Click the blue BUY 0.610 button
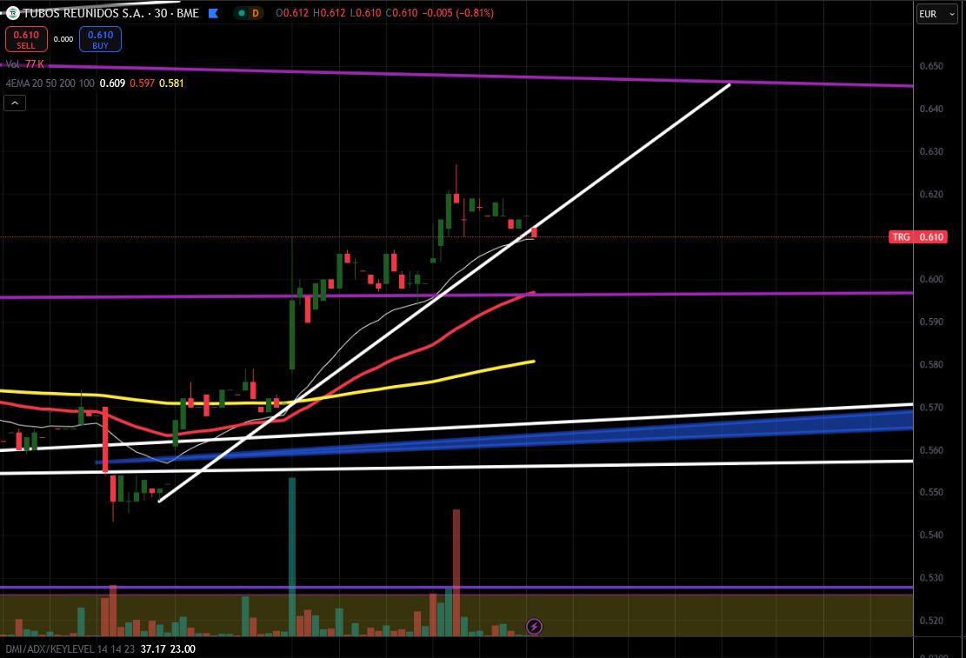Viewport: 966px width, 658px height. click(100, 39)
